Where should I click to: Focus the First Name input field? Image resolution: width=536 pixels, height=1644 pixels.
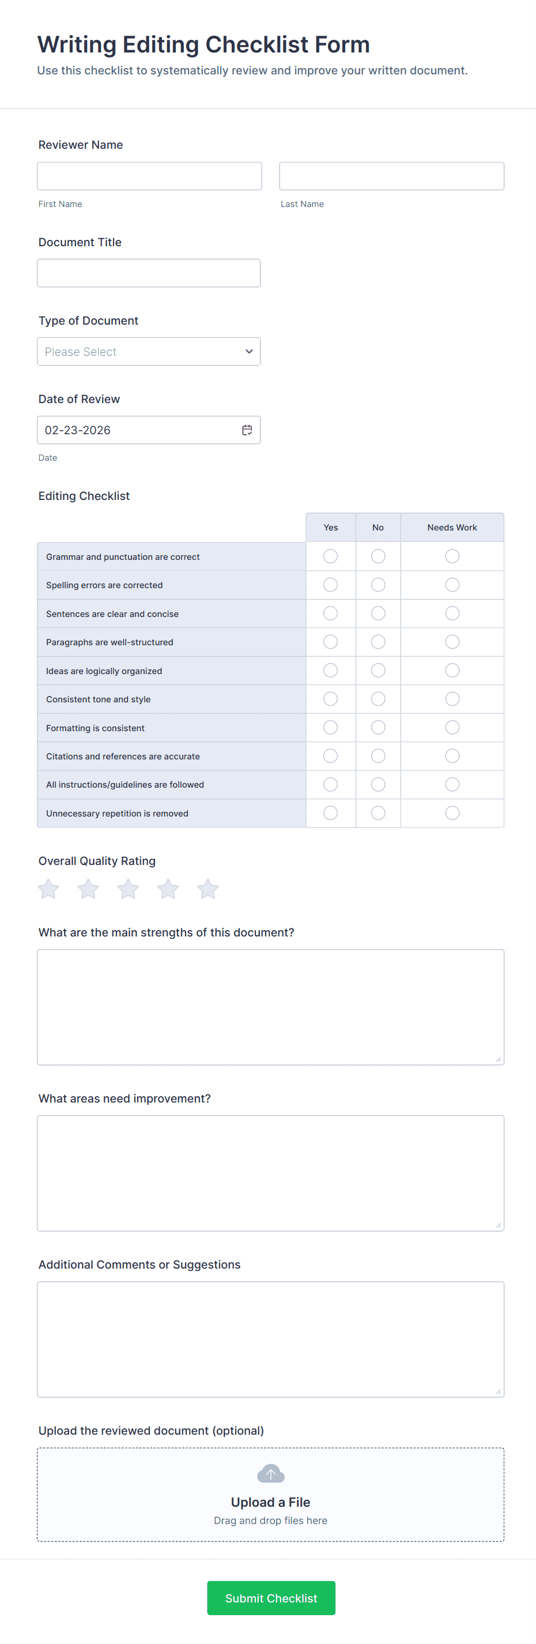(149, 176)
